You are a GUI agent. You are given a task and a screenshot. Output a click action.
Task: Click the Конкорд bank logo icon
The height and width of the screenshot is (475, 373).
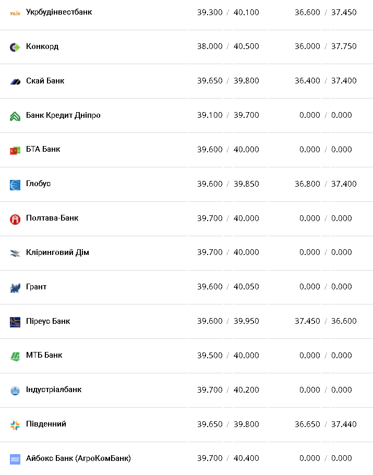click(15, 47)
